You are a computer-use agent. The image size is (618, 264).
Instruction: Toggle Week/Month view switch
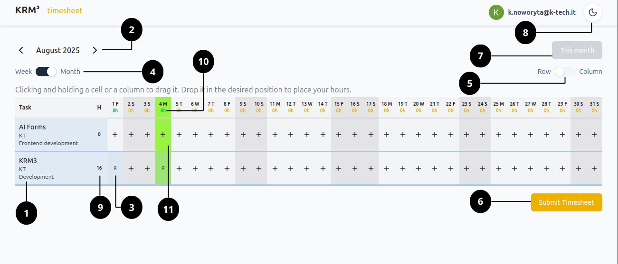pos(46,72)
